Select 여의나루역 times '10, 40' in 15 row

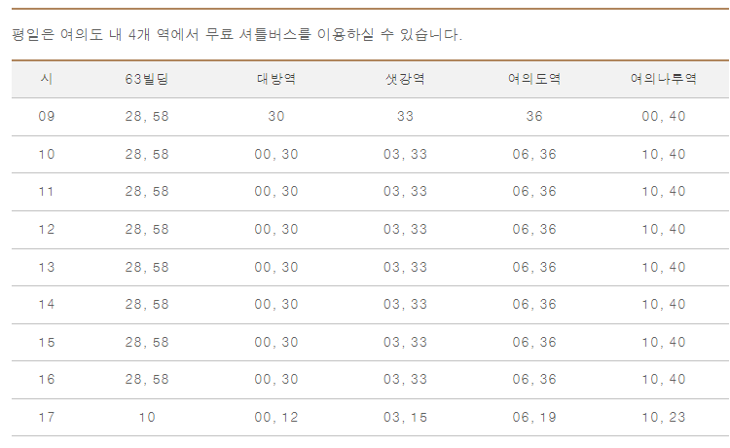(664, 342)
